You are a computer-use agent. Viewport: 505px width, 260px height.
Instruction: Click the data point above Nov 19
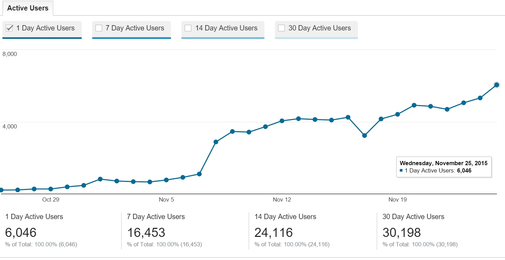398,114
